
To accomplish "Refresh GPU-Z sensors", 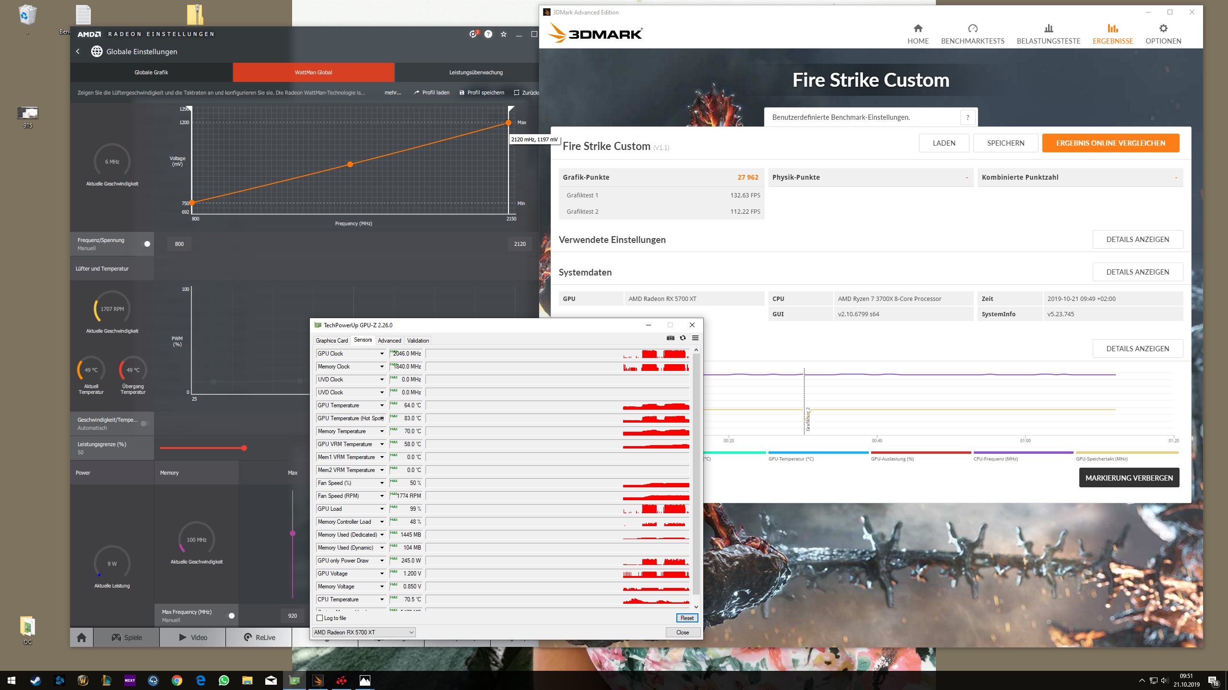I will coord(683,338).
